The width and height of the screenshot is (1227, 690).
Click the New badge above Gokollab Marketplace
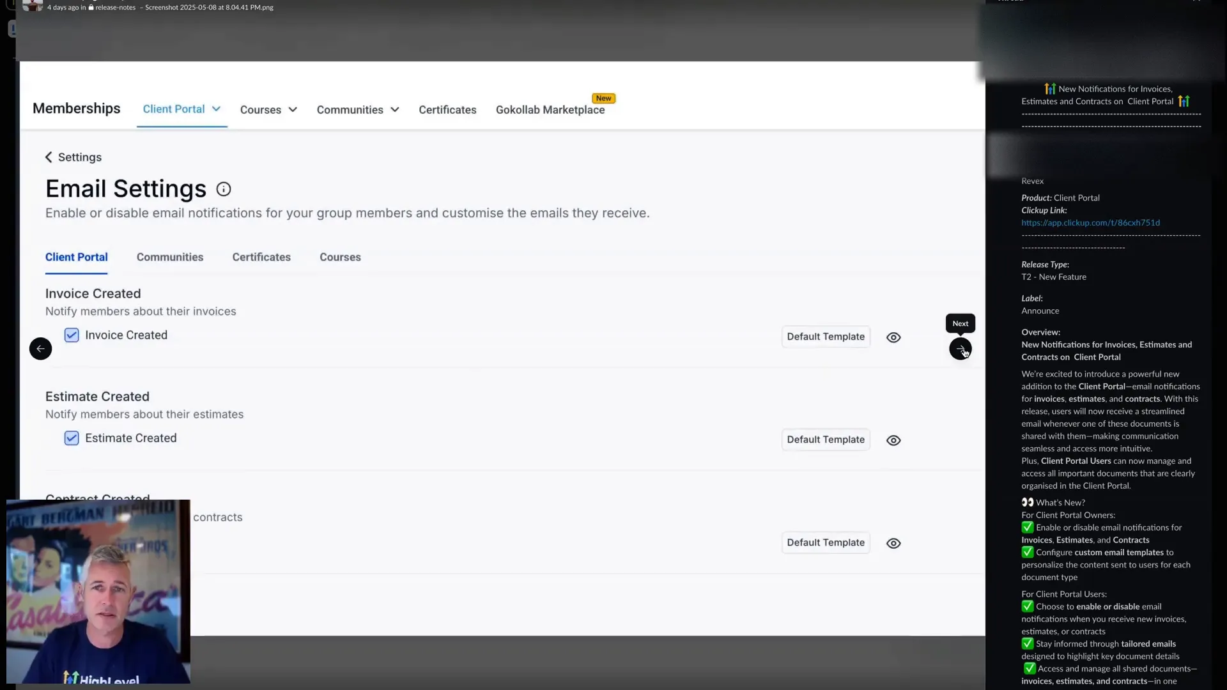(603, 98)
